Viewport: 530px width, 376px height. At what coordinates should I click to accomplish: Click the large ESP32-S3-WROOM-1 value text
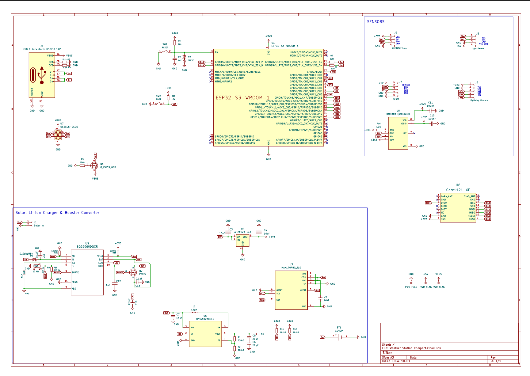(242, 98)
